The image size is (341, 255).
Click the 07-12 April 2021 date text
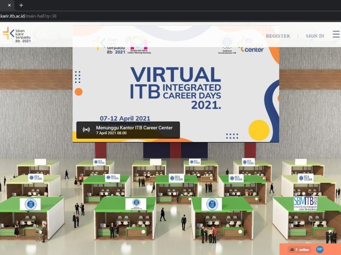pos(125,118)
